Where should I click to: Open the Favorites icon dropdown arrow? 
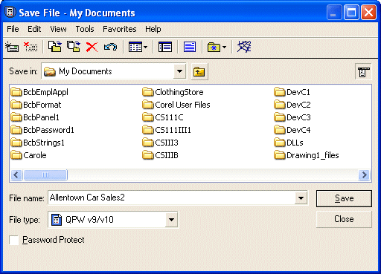click(224, 47)
